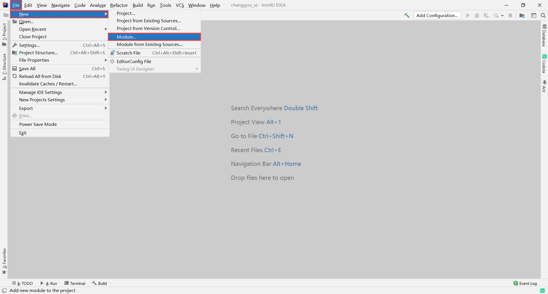The width and height of the screenshot is (548, 294).
Task: Open the 4: Run tool window
Action: click(49, 283)
